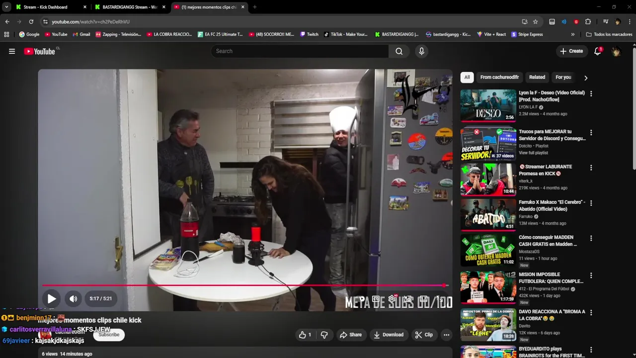Viewport: 636px width, 358px height.
Task: Open Stripe Express bookmark
Action: point(527,34)
